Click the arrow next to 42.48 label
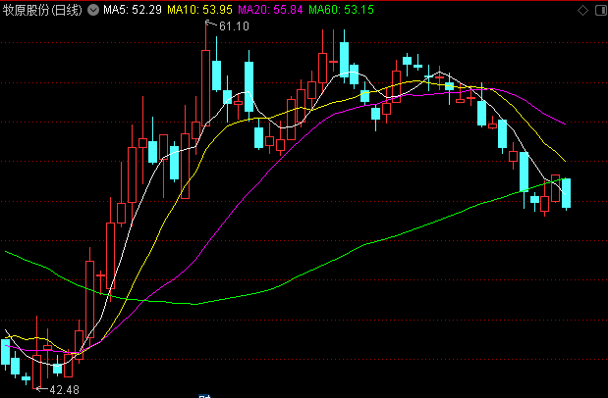This screenshot has width=608, height=398. (x=41, y=389)
